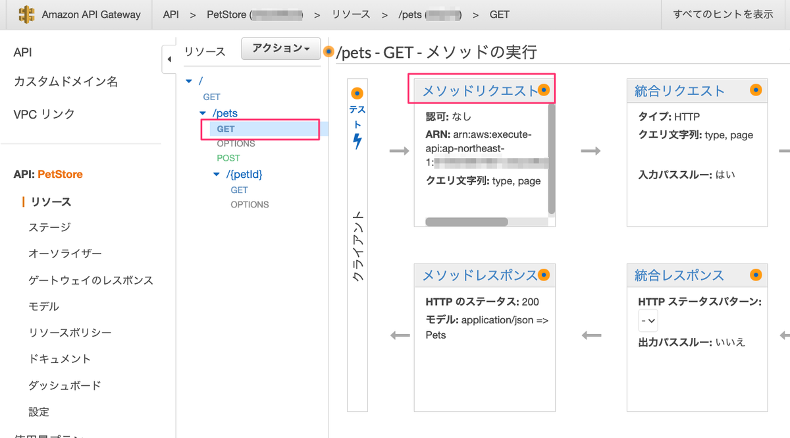Select OPTIONS method under /pets
The height and width of the screenshot is (438, 790).
click(236, 144)
